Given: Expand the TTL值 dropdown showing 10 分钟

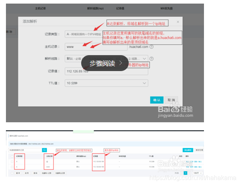Looking at the screenshot, I should pyautogui.click(x=107, y=83).
